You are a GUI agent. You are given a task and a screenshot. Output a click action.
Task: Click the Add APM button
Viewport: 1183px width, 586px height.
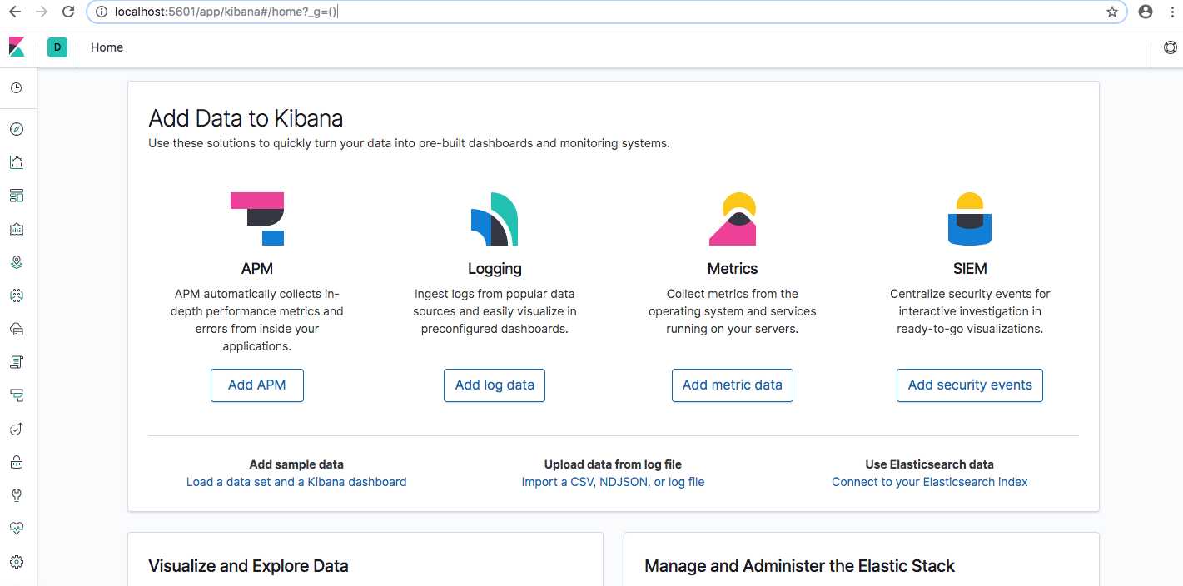[x=257, y=385]
